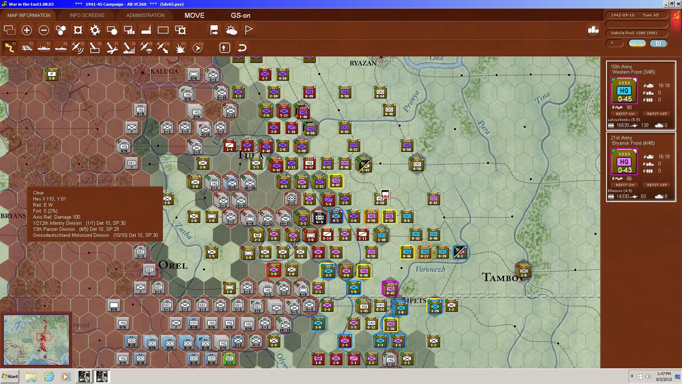Select F11 explosion mode icon

[180, 48]
